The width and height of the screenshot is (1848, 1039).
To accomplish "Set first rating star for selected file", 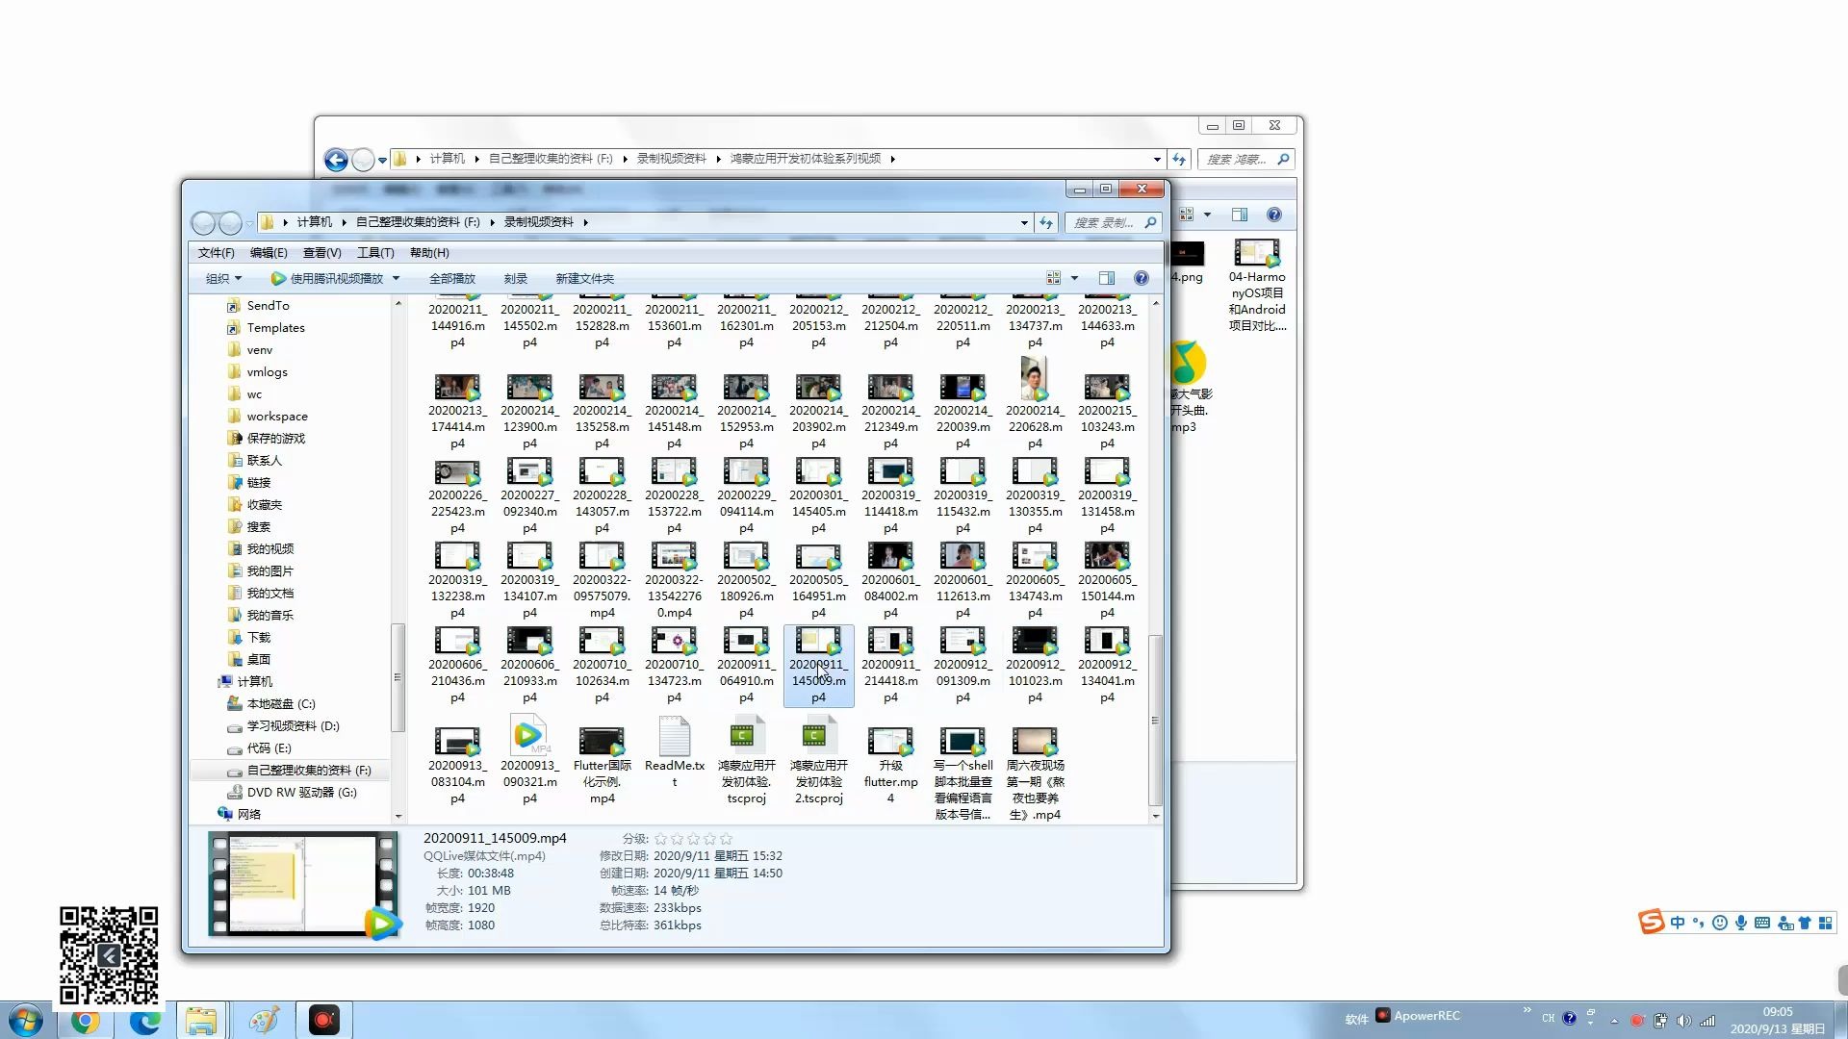I will click(660, 839).
